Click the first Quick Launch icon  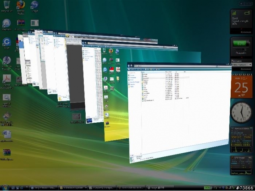[x=13, y=188]
